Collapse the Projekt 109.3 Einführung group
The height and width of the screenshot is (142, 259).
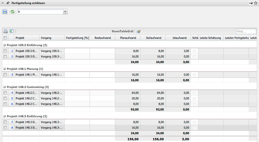[5, 45]
